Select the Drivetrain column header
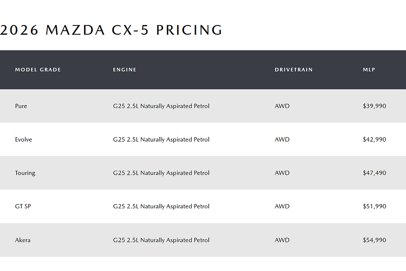Image resolution: width=406 pixels, height=271 pixels. (293, 70)
